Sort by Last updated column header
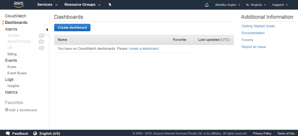 click(214, 40)
